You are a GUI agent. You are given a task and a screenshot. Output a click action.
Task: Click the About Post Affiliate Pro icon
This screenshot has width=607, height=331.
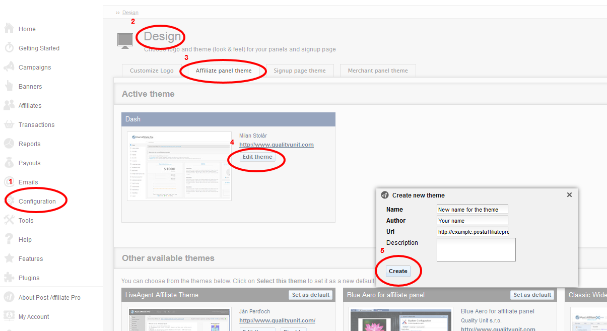(9, 297)
